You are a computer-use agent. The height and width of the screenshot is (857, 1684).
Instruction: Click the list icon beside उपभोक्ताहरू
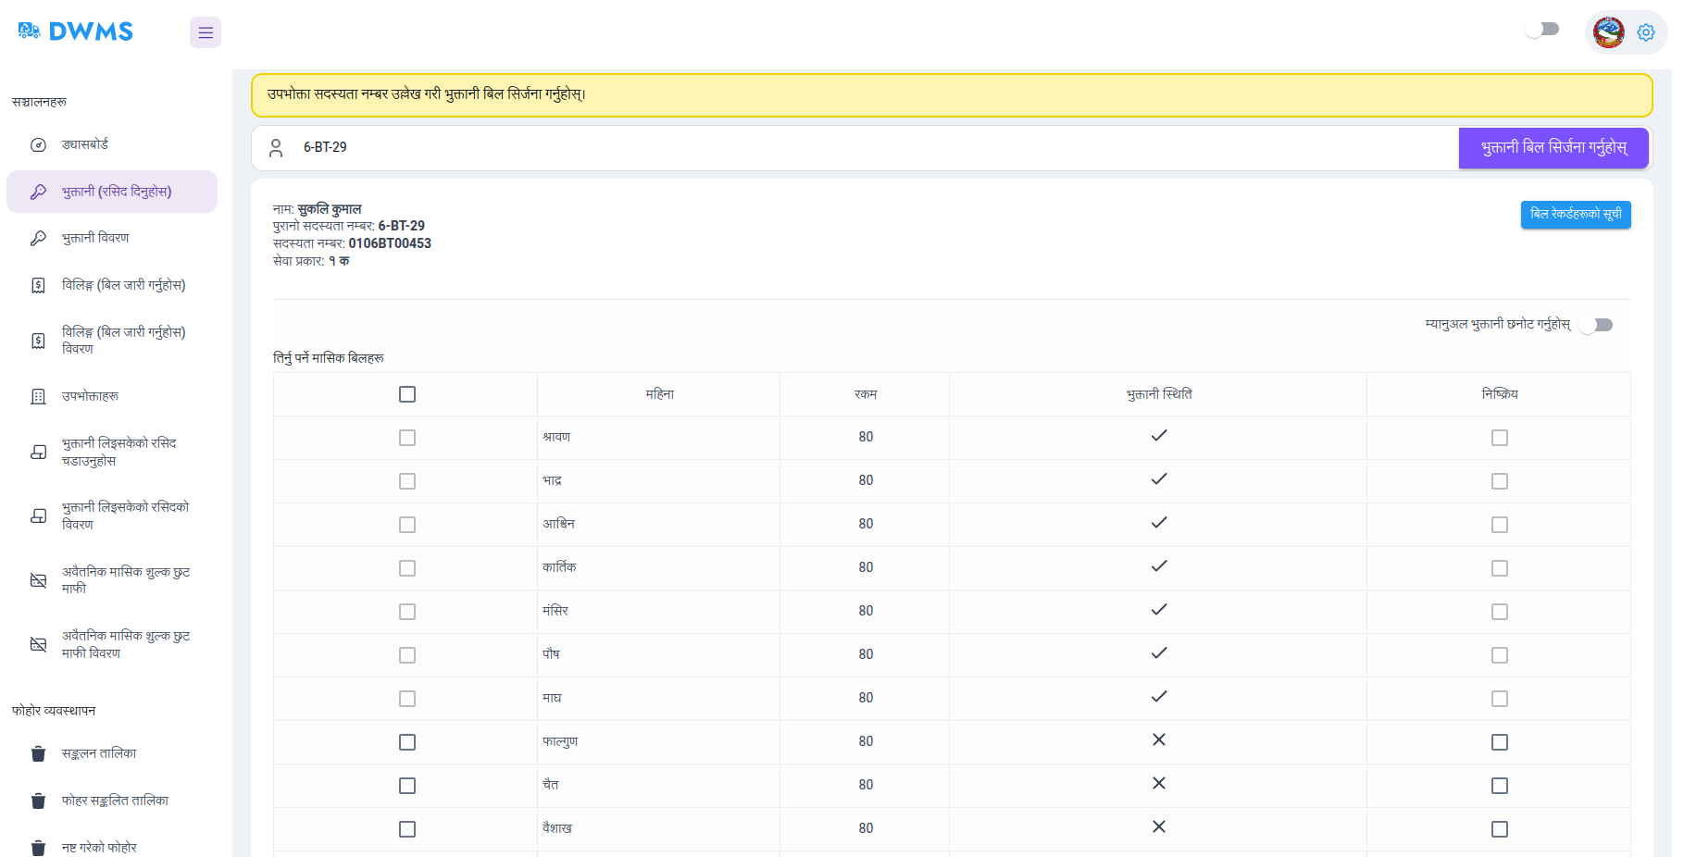click(38, 395)
